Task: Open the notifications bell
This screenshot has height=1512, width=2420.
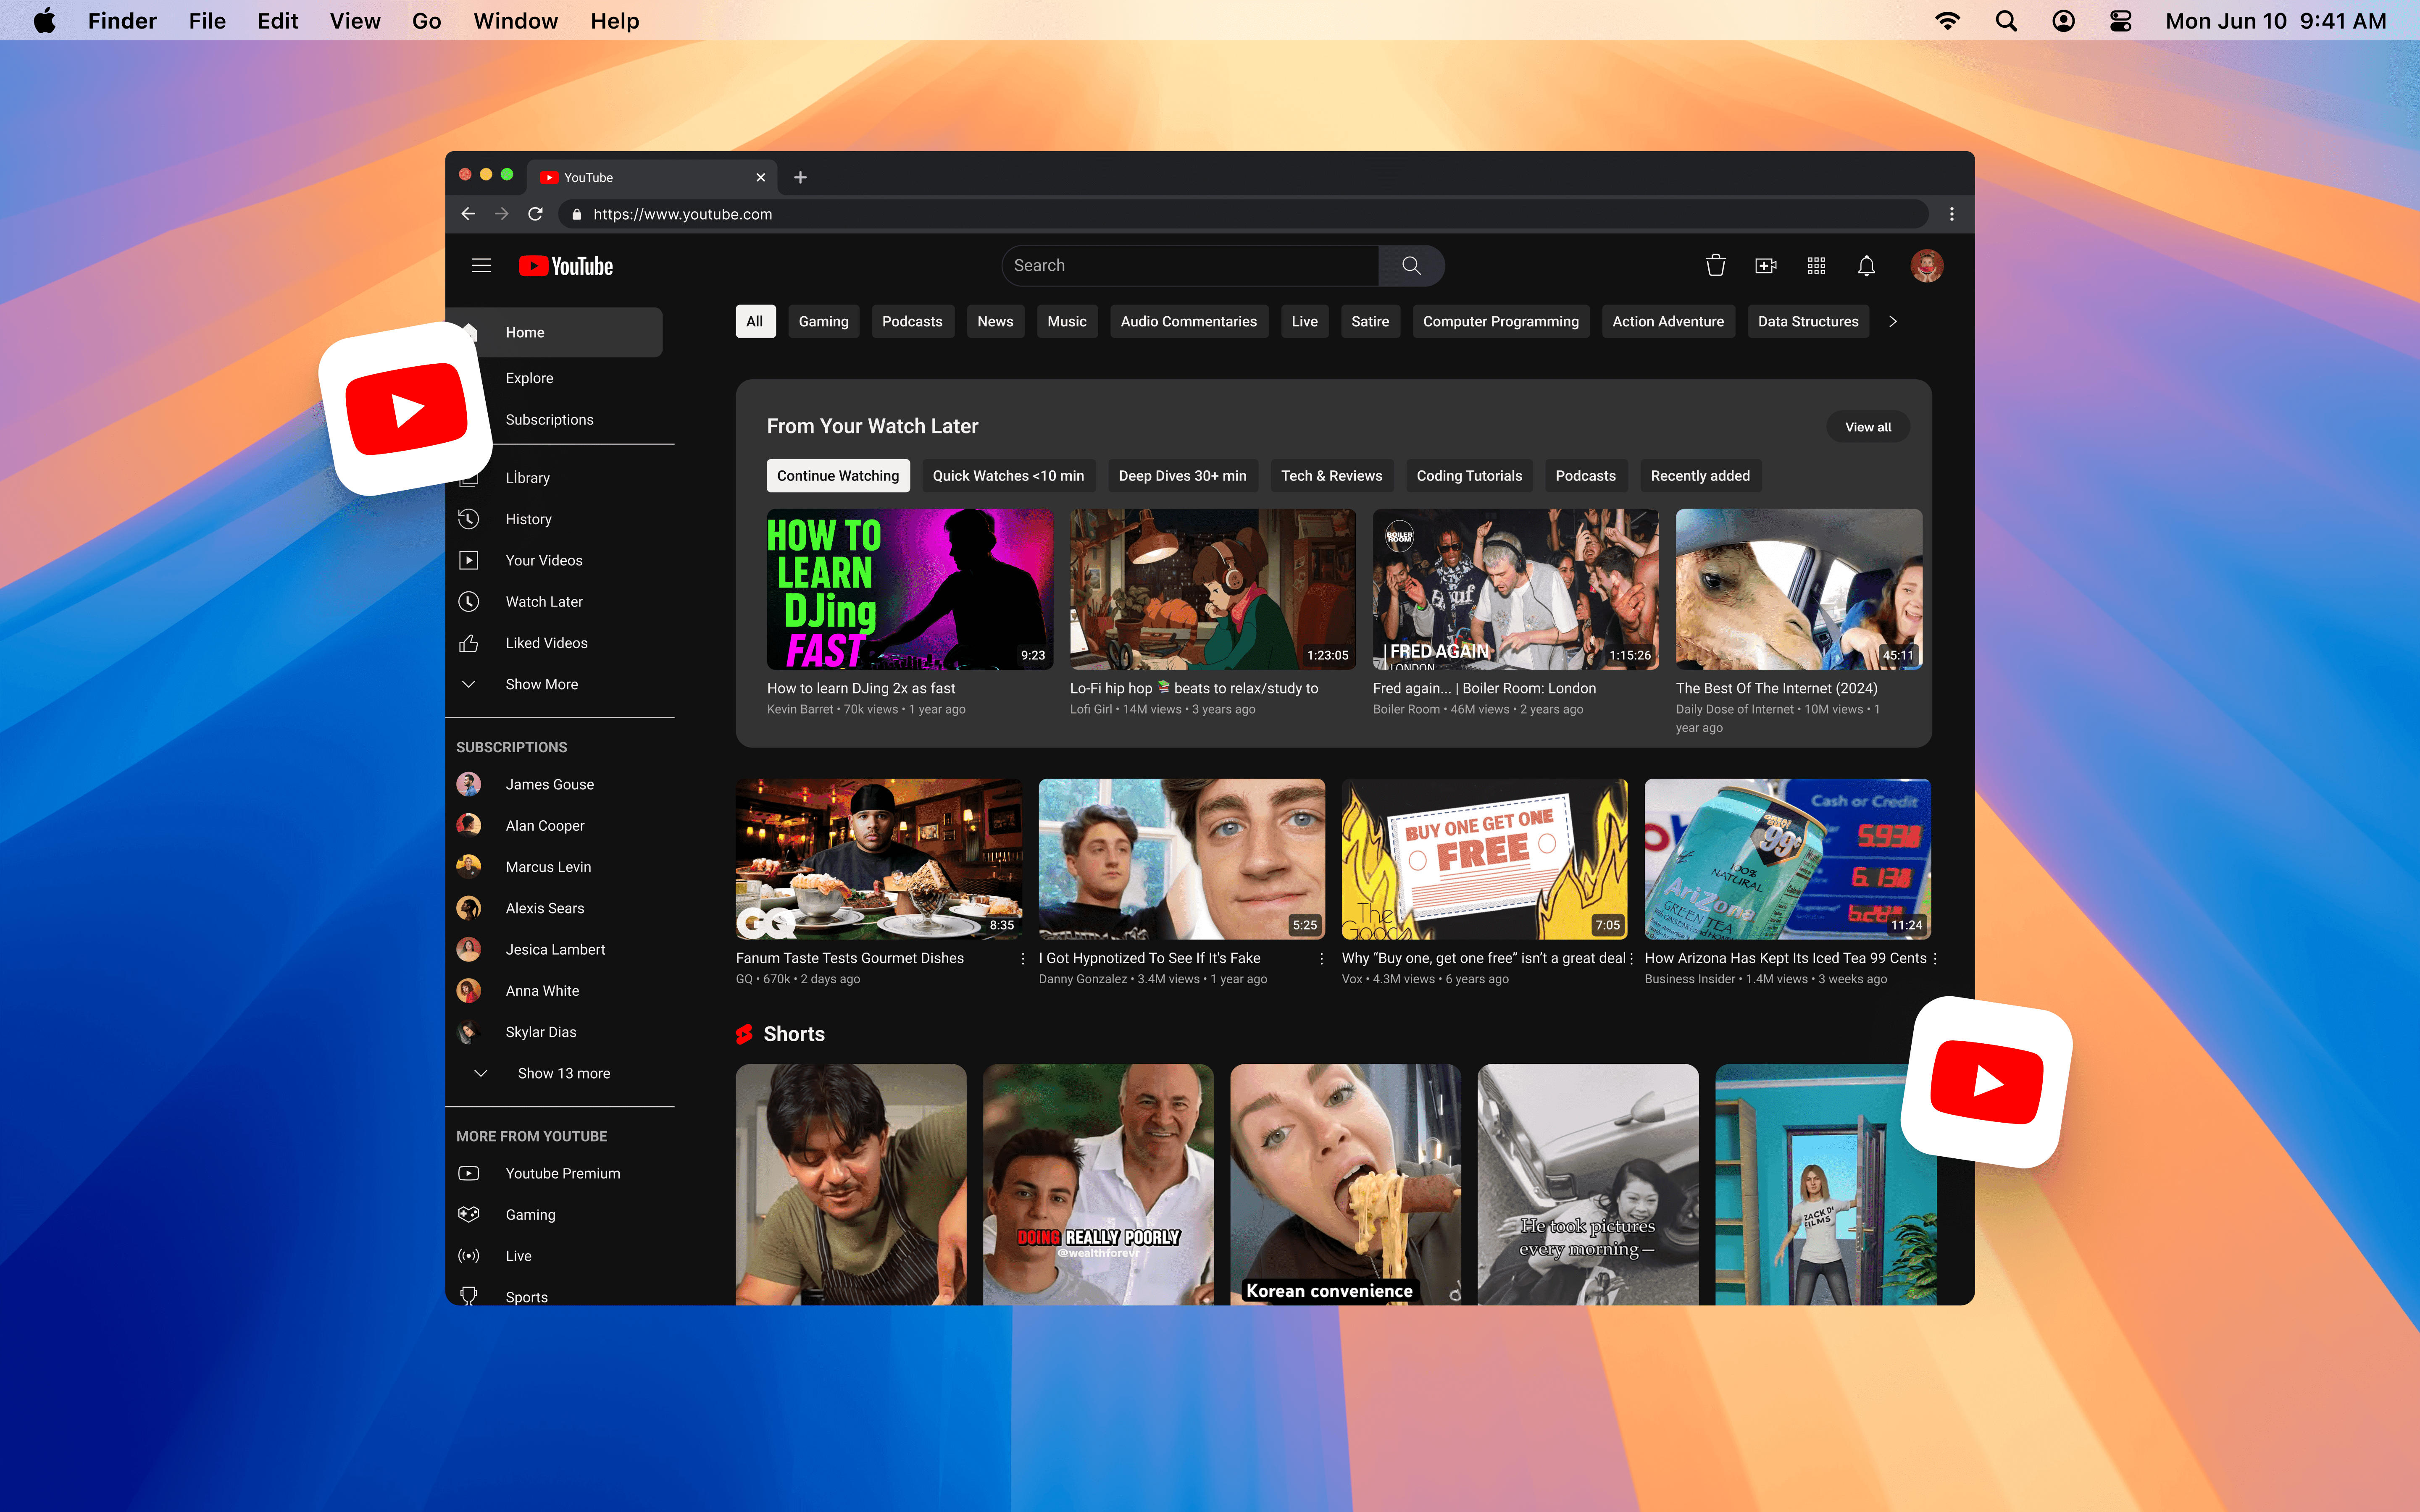Action: 1866,265
